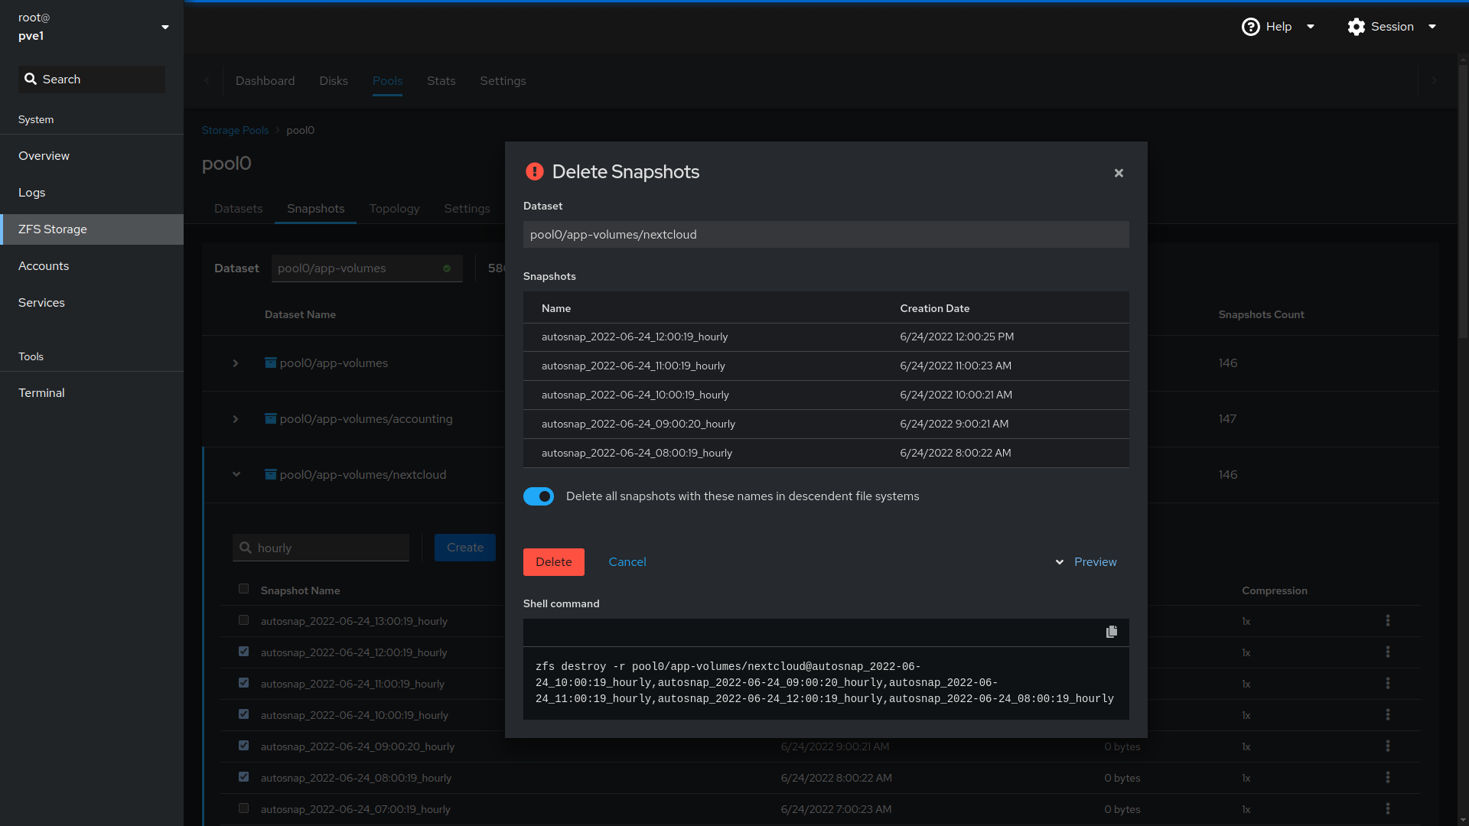This screenshot has height=826, width=1469.
Task: Open actions menu for 07:00:19 hourly snapshot
Action: coord(1388,808)
